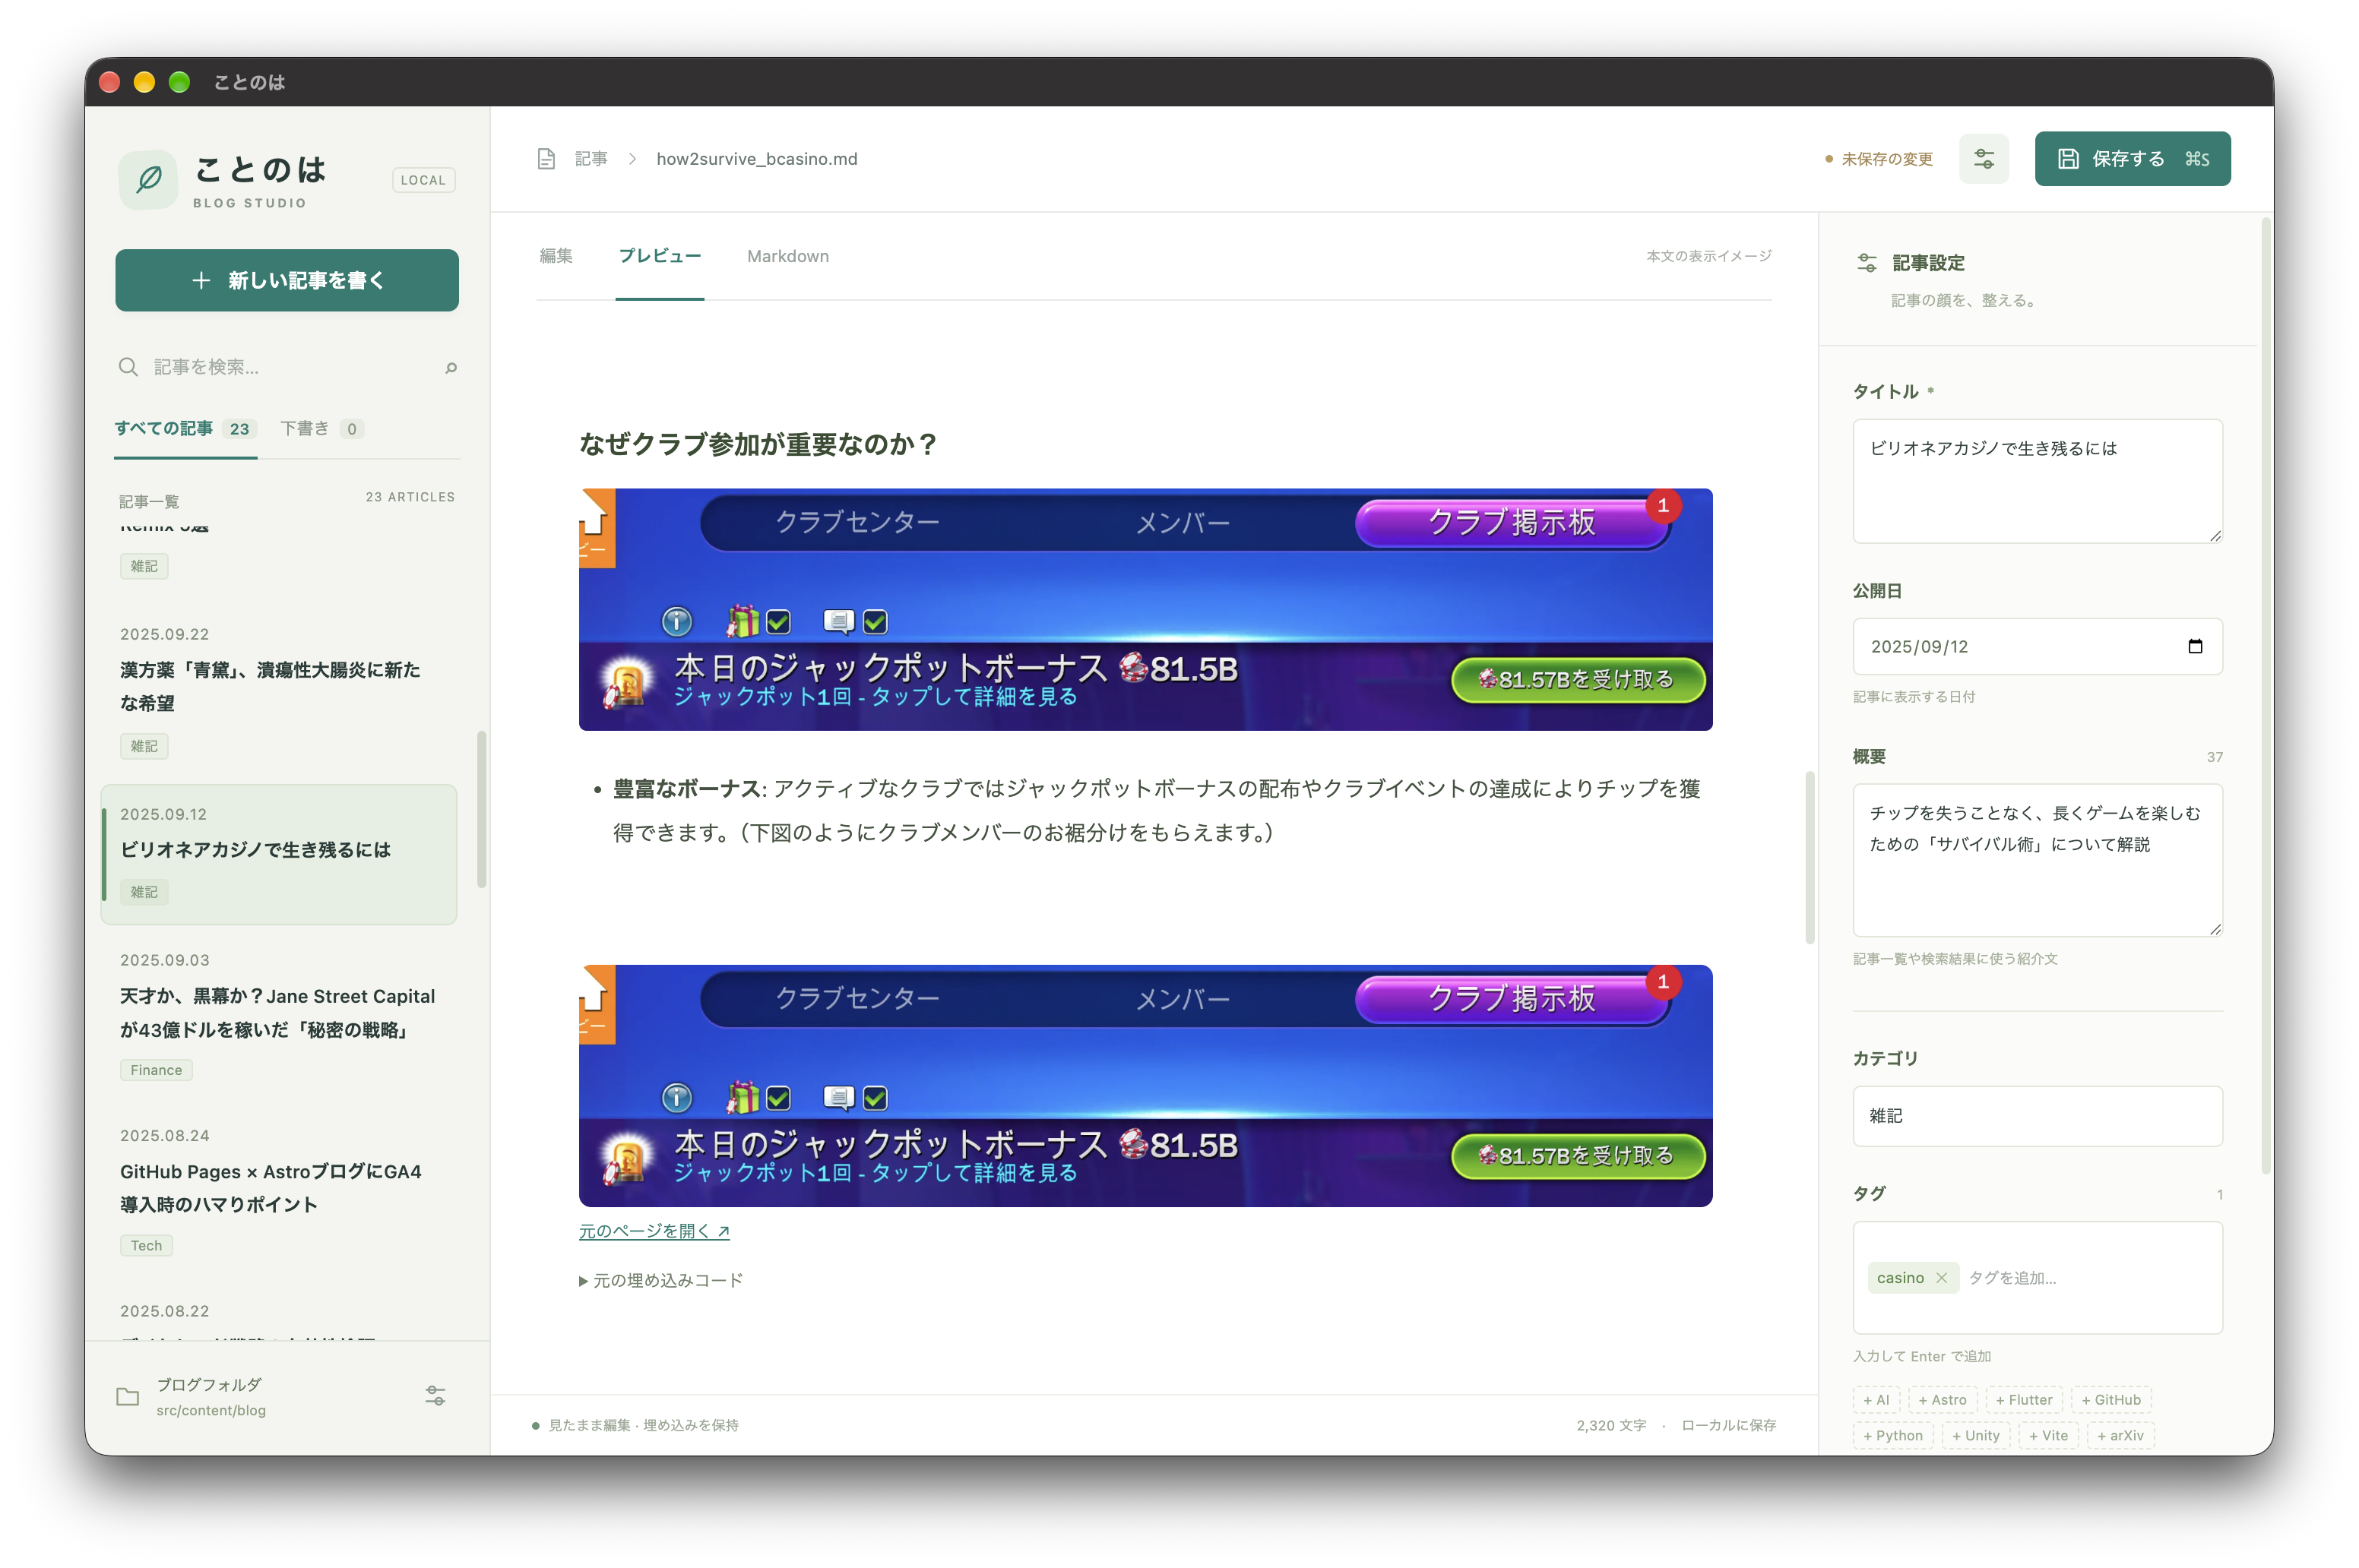Click the search magnifier icon in sidebar
2359x1568 pixels.
tap(128, 367)
